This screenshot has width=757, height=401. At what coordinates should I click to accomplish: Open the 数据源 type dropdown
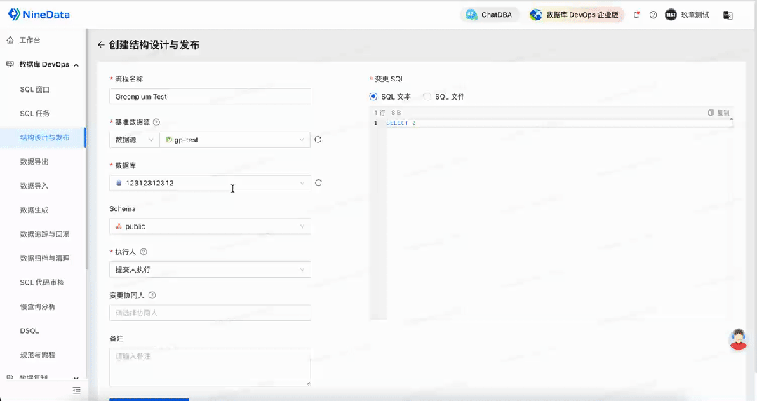(134, 140)
